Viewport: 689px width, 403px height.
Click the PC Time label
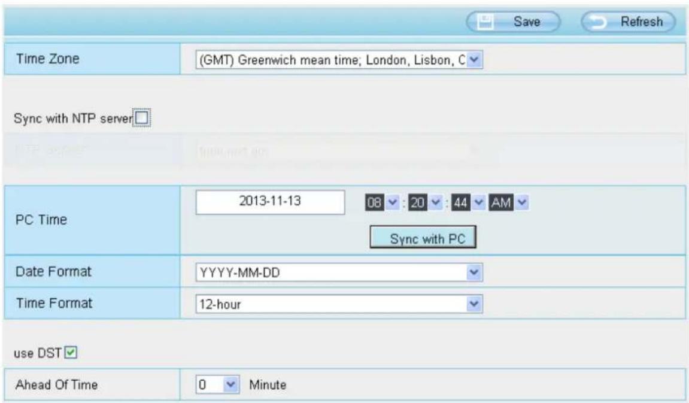pos(41,219)
